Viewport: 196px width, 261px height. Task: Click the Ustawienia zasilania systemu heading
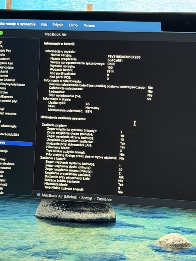(63, 118)
